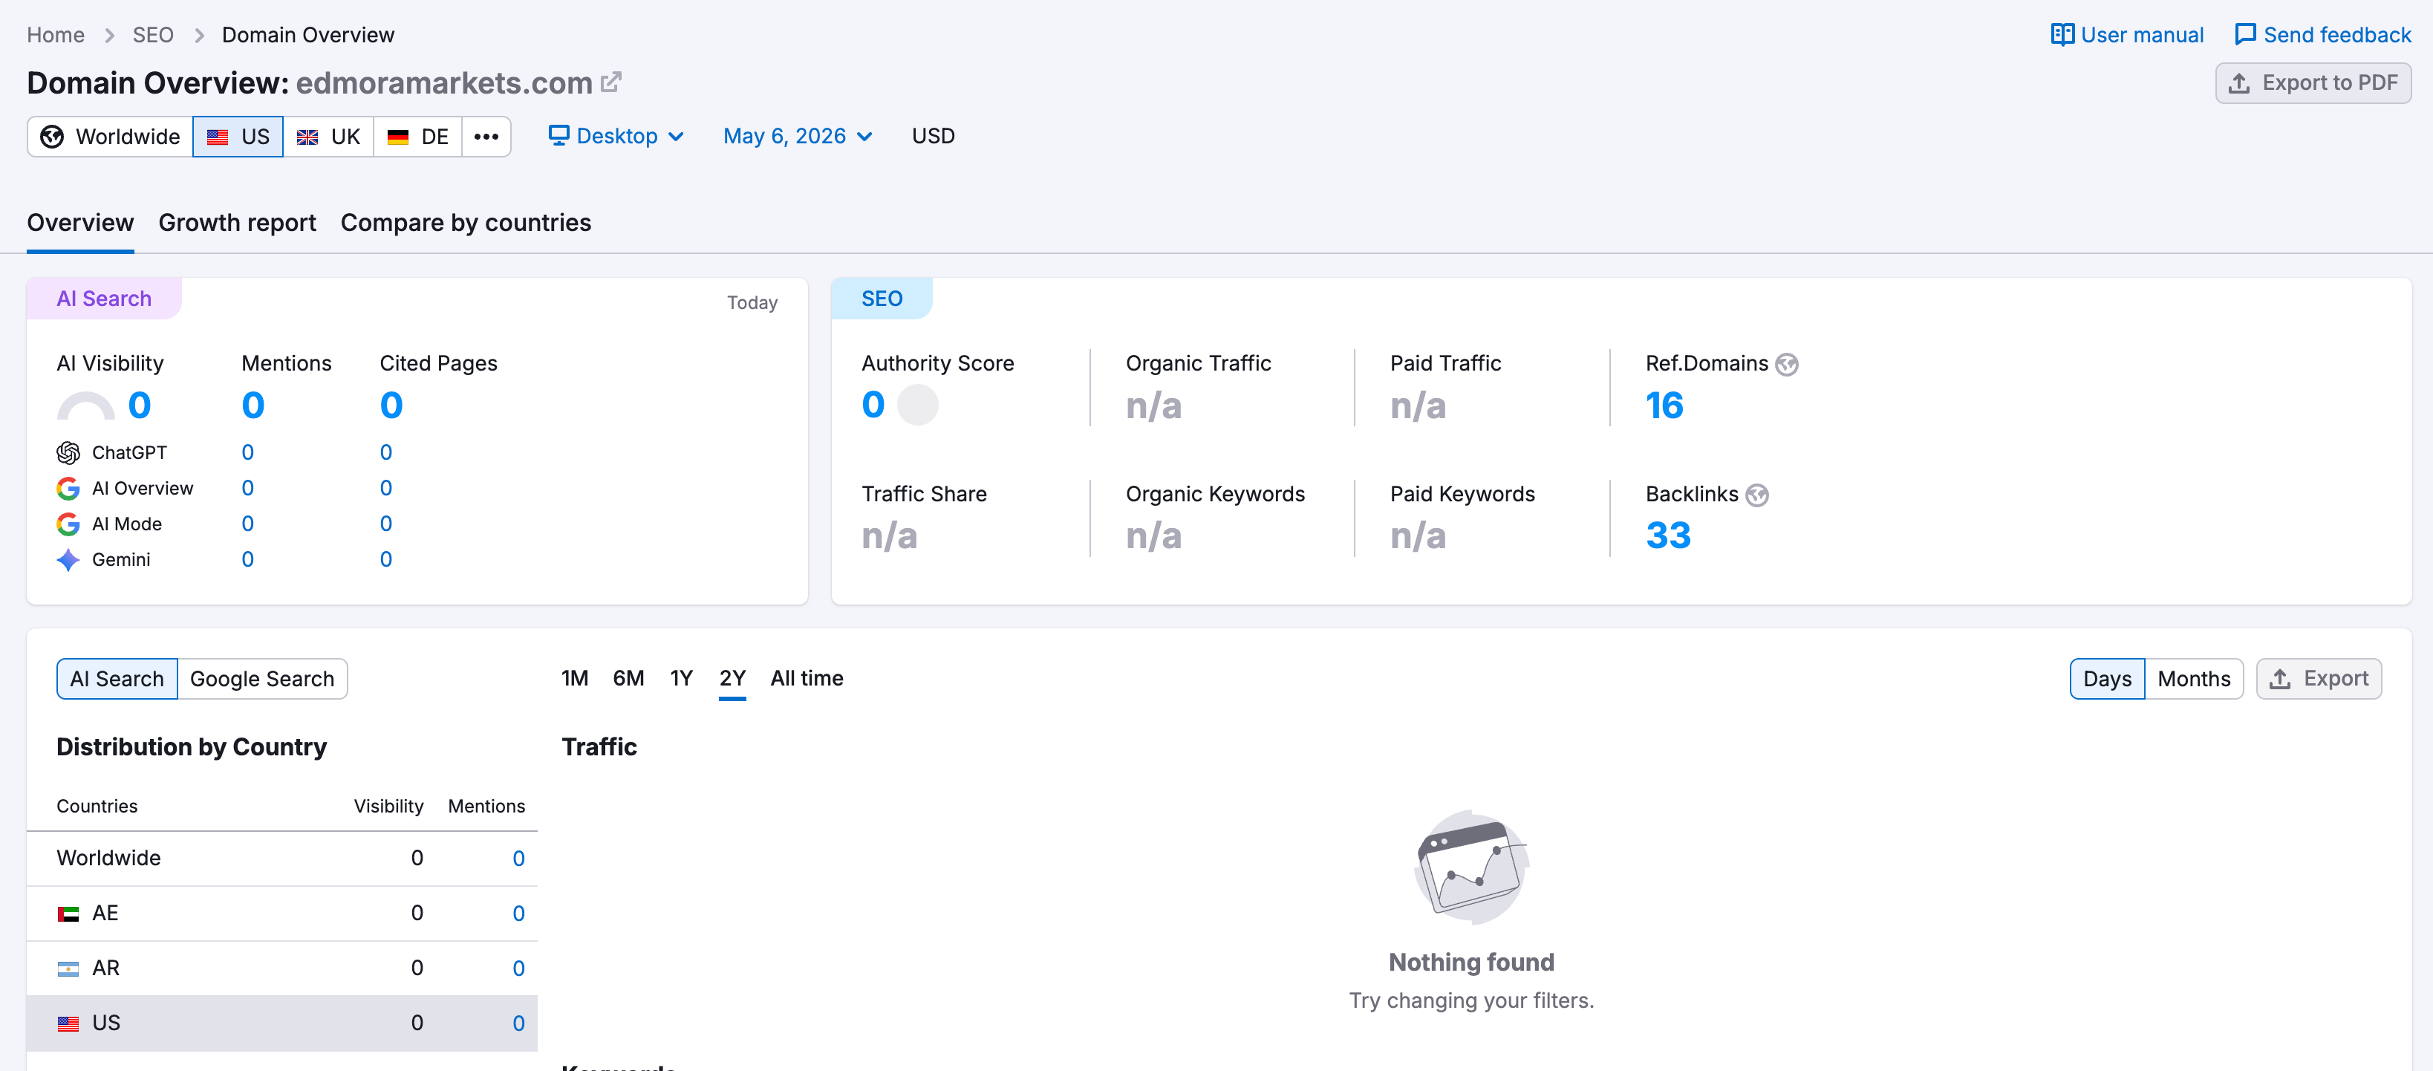
Task: Go to SEO breadcrumb
Action: tap(153, 35)
